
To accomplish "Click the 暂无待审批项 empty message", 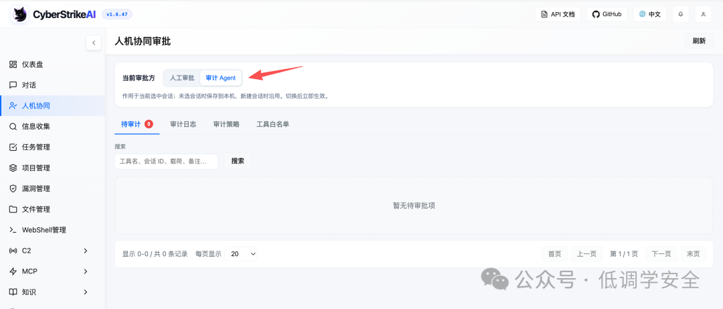I will point(414,206).
